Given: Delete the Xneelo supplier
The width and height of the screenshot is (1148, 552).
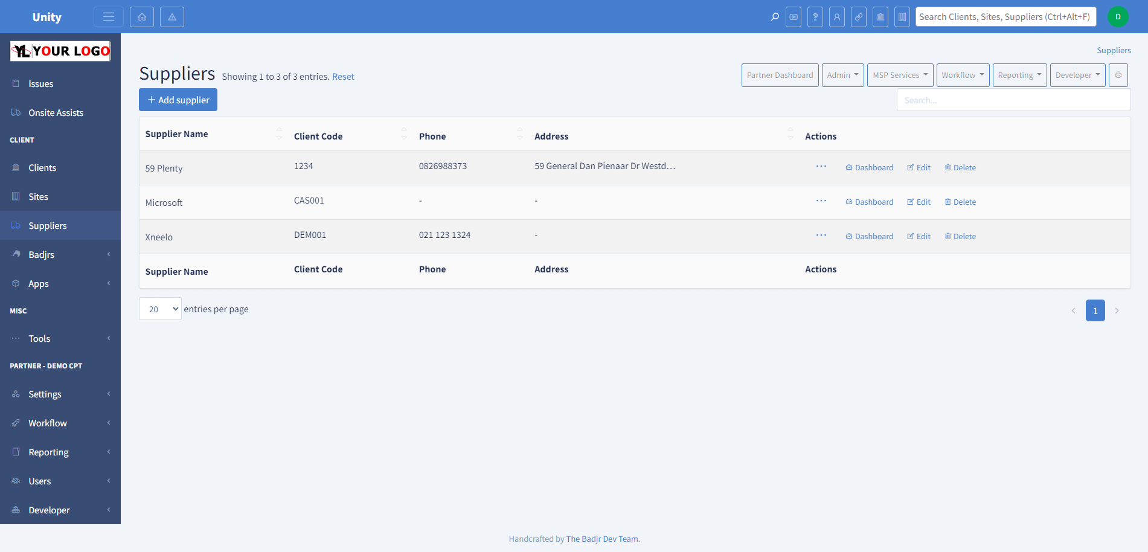Looking at the screenshot, I should click(960, 237).
